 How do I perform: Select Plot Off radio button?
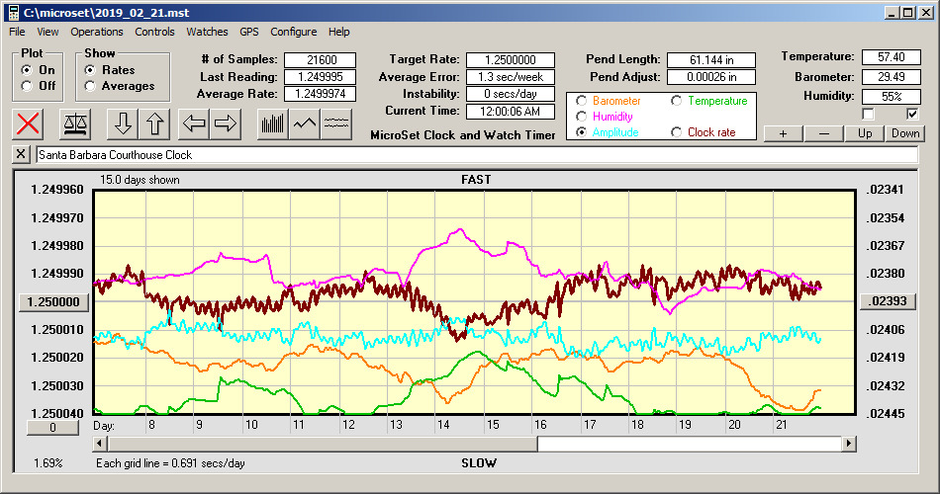pos(26,86)
